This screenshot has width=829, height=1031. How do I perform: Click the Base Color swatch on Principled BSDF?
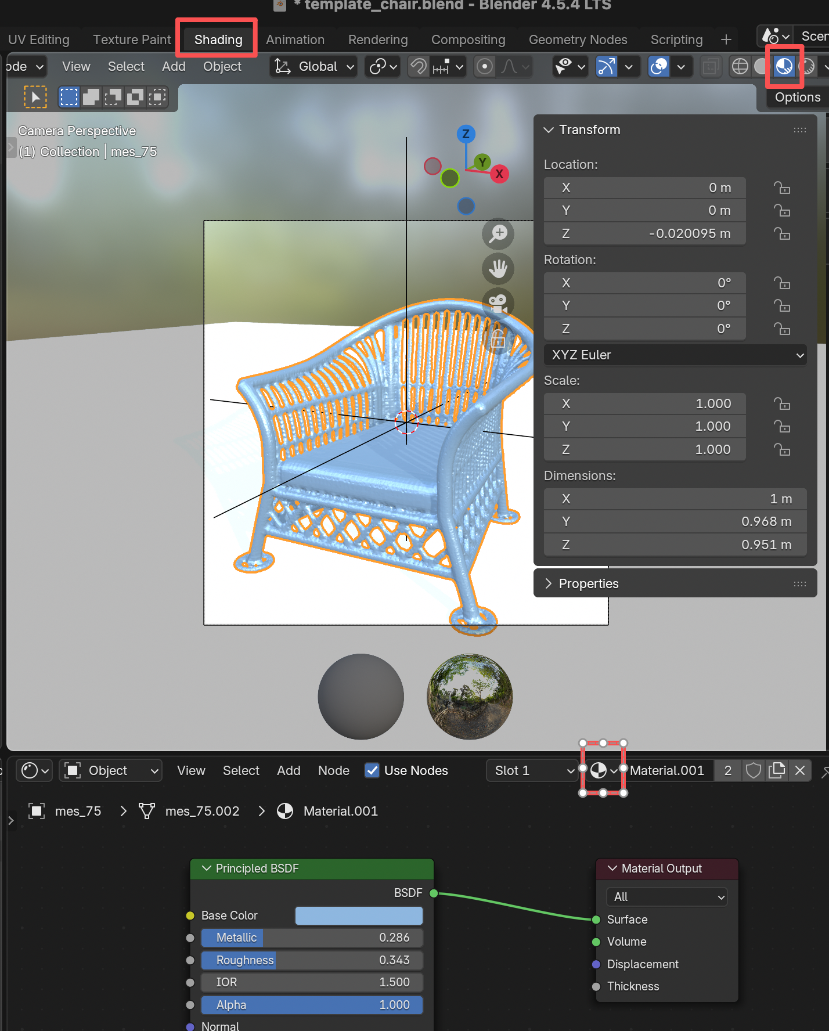pyautogui.click(x=359, y=915)
